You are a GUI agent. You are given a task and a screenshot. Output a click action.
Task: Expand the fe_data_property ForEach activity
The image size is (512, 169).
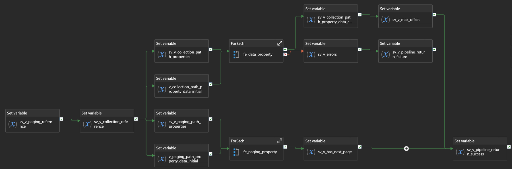pyautogui.click(x=280, y=43)
